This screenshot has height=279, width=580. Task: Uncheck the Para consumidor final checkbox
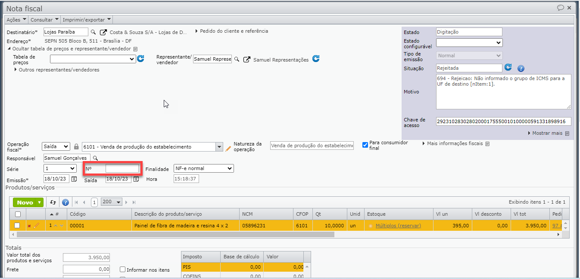[x=365, y=145]
